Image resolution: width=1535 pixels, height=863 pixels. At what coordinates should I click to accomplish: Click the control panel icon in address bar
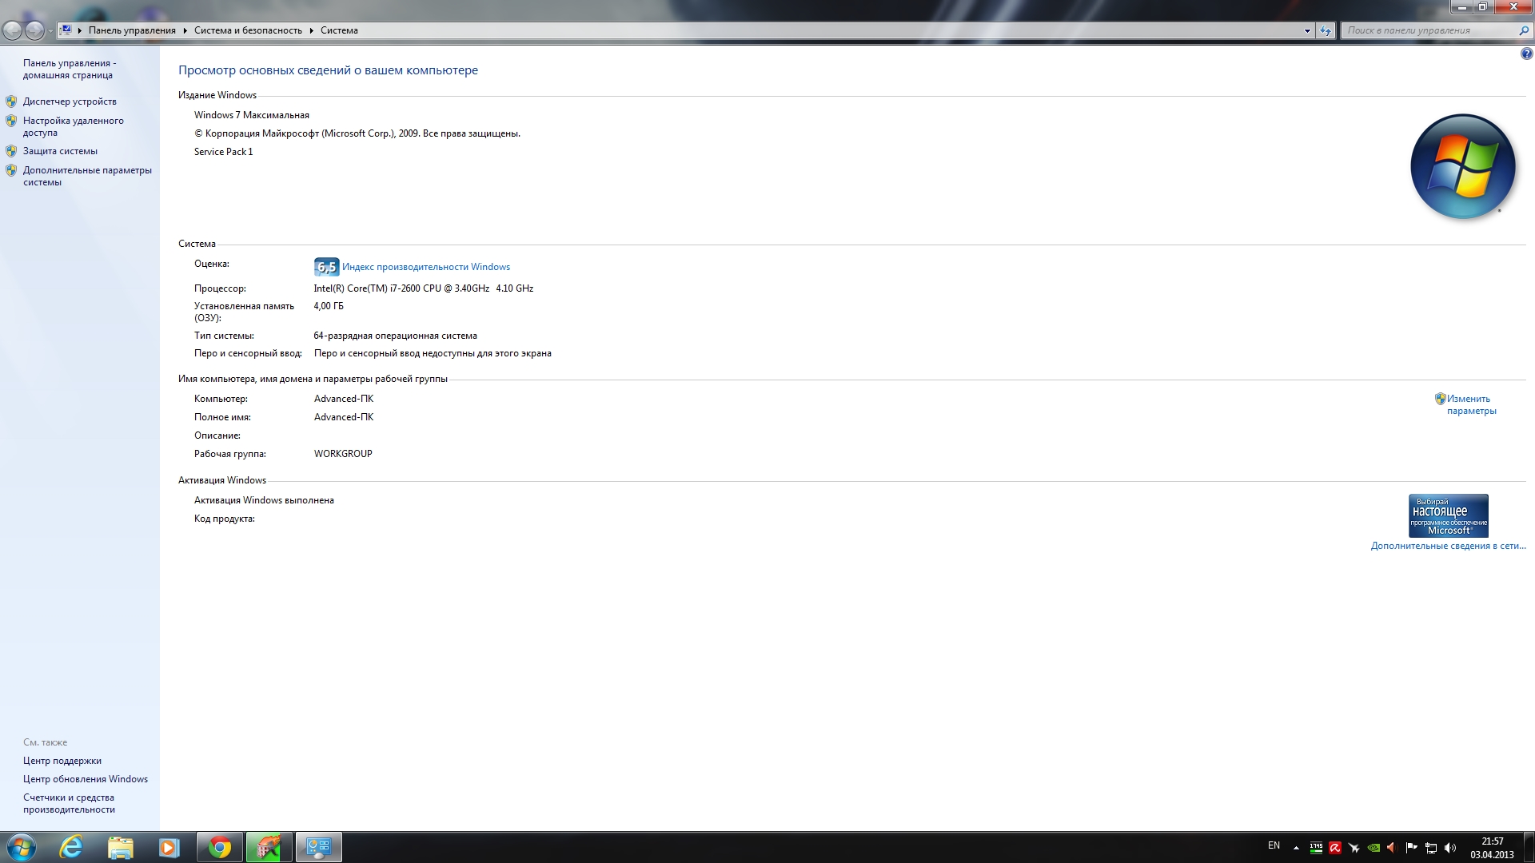[66, 30]
